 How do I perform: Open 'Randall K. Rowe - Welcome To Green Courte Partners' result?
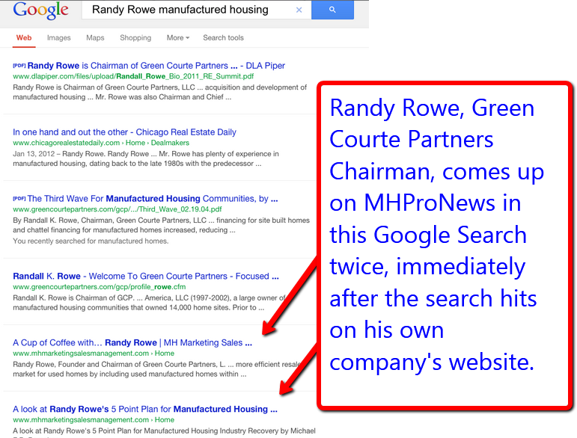pos(146,276)
